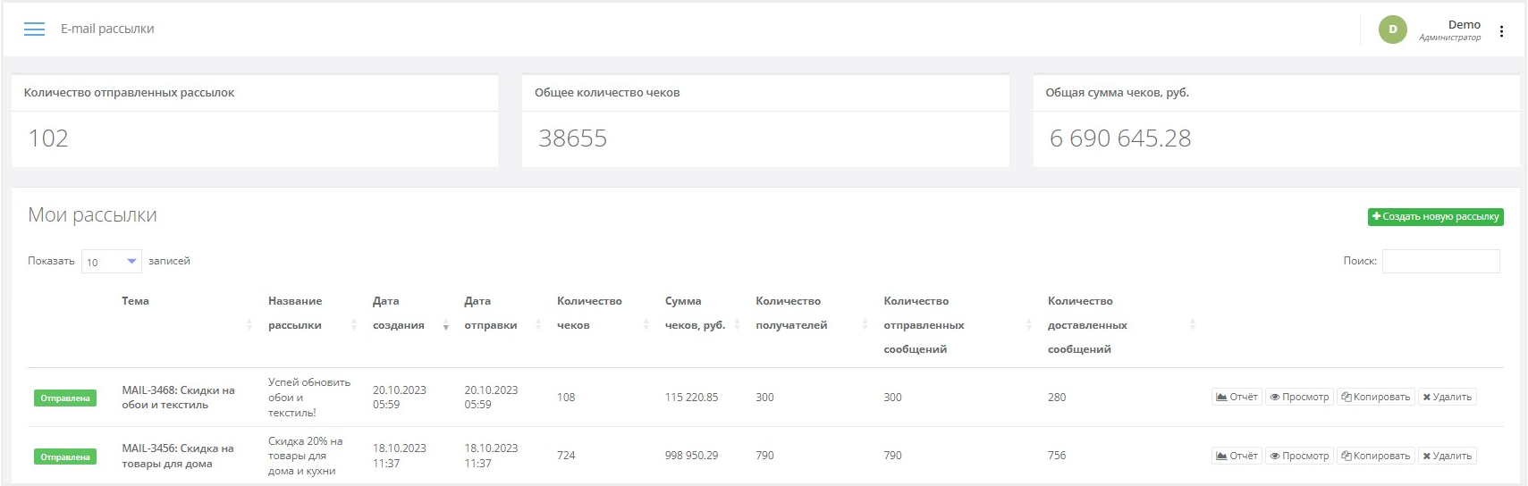View MAIL-3468 mailing with Просмотр

coord(1299,398)
